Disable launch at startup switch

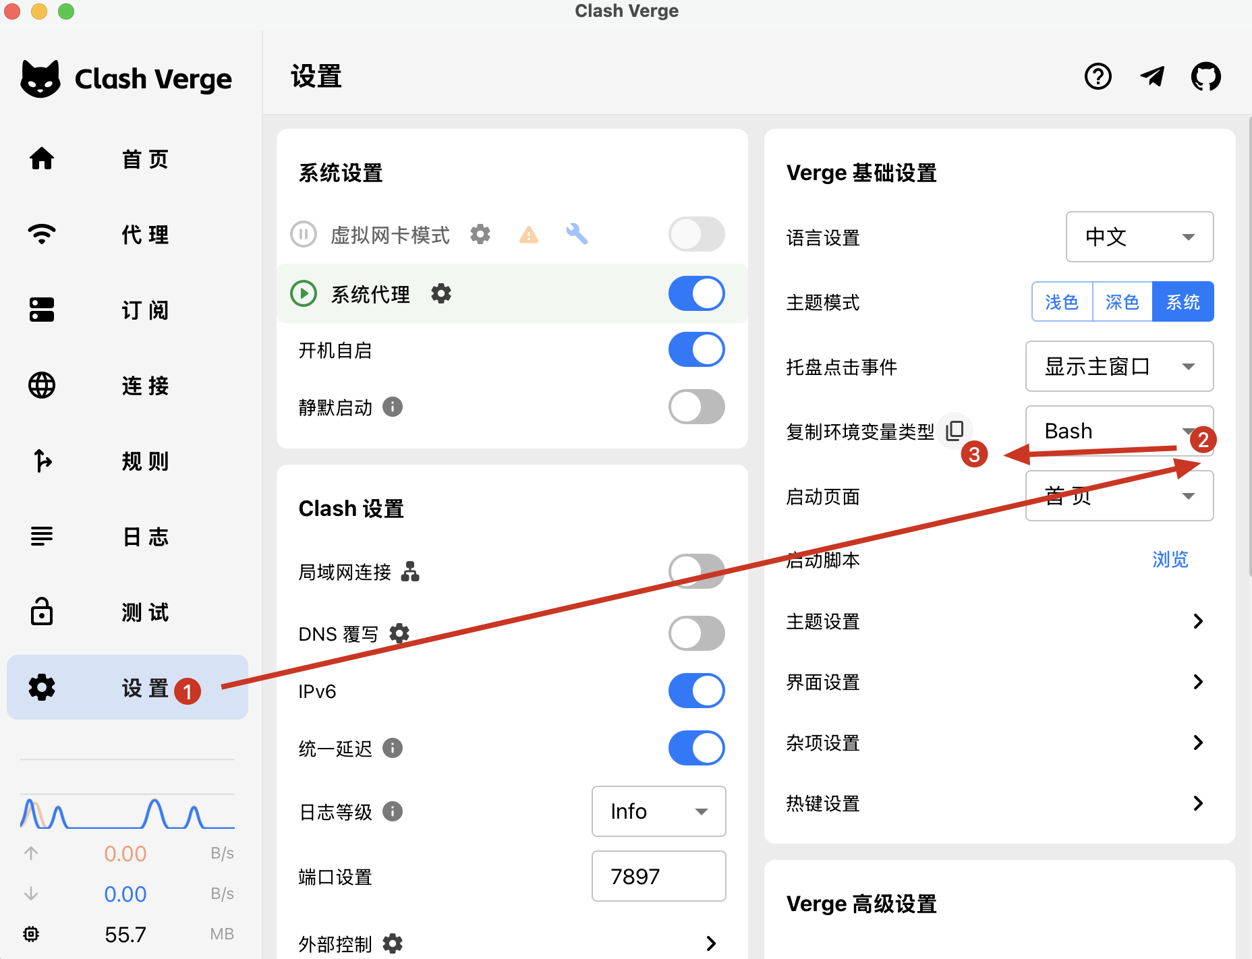pos(696,350)
